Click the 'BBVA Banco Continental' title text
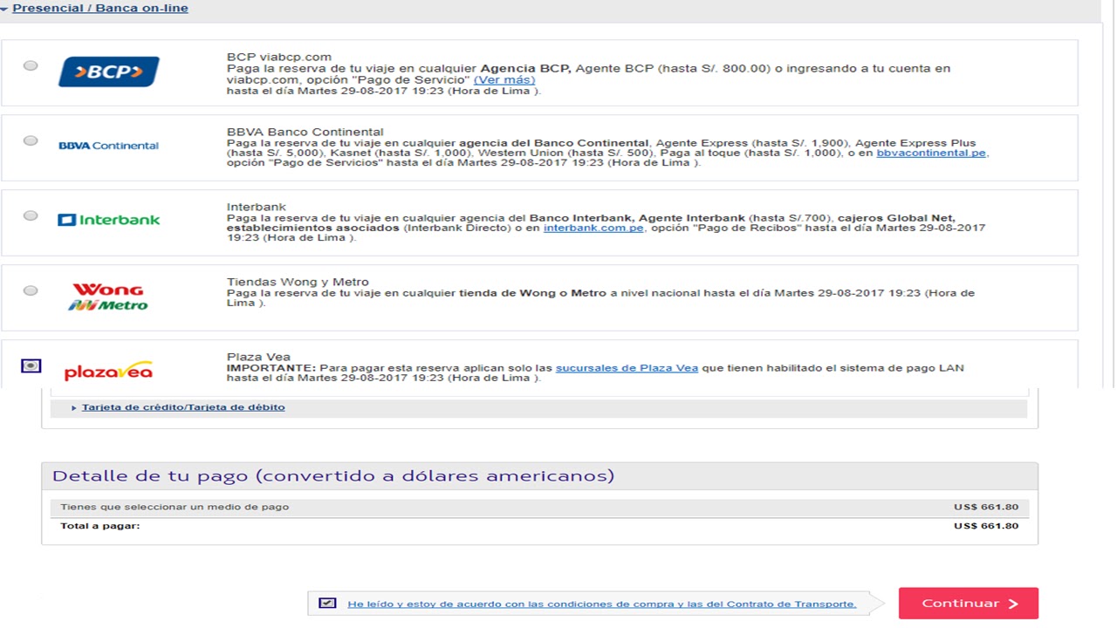 point(305,132)
